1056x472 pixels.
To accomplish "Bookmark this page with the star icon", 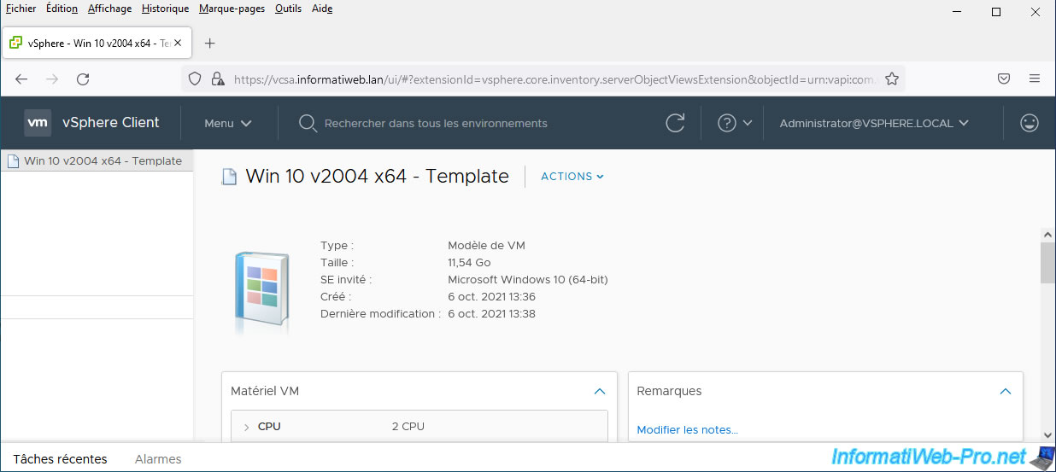I will coord(892,79).
